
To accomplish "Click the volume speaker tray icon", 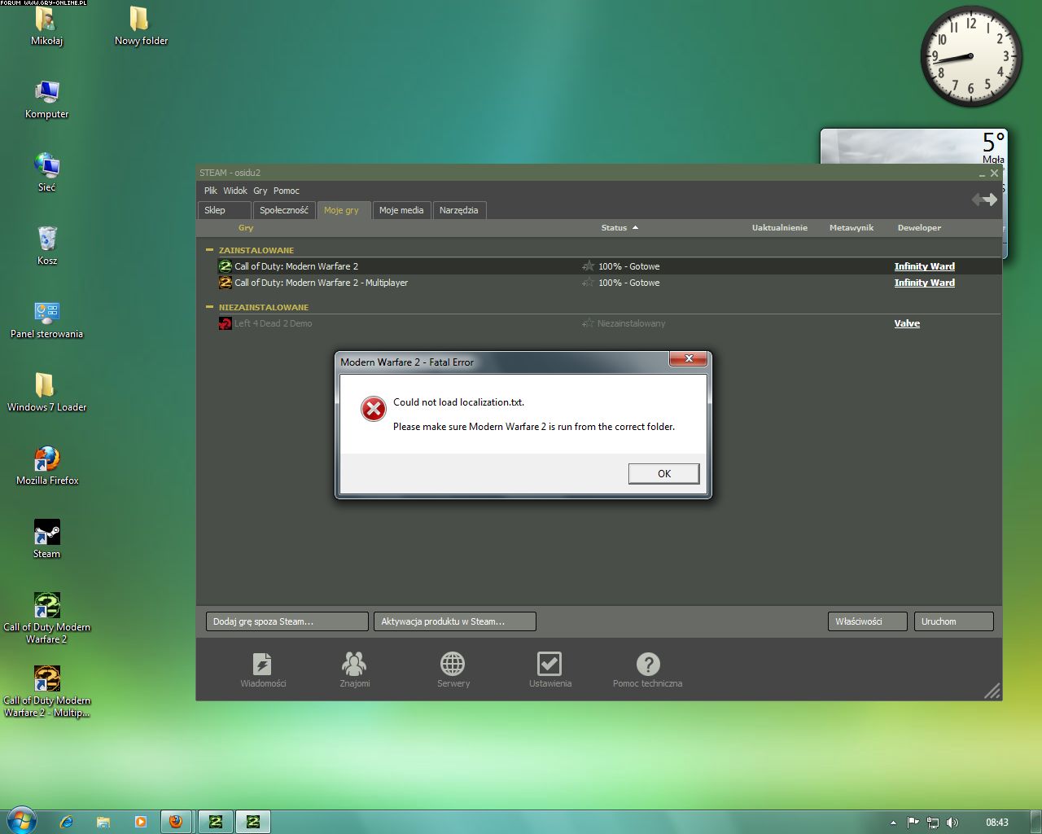I will pos(952,823).
